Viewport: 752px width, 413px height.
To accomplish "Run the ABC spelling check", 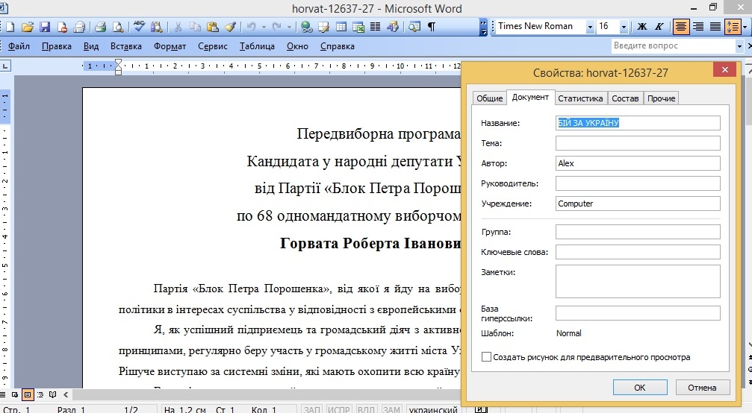I will pyautogui.click(x=139, y=27).
